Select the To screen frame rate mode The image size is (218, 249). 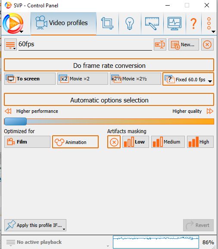(30, 79)
